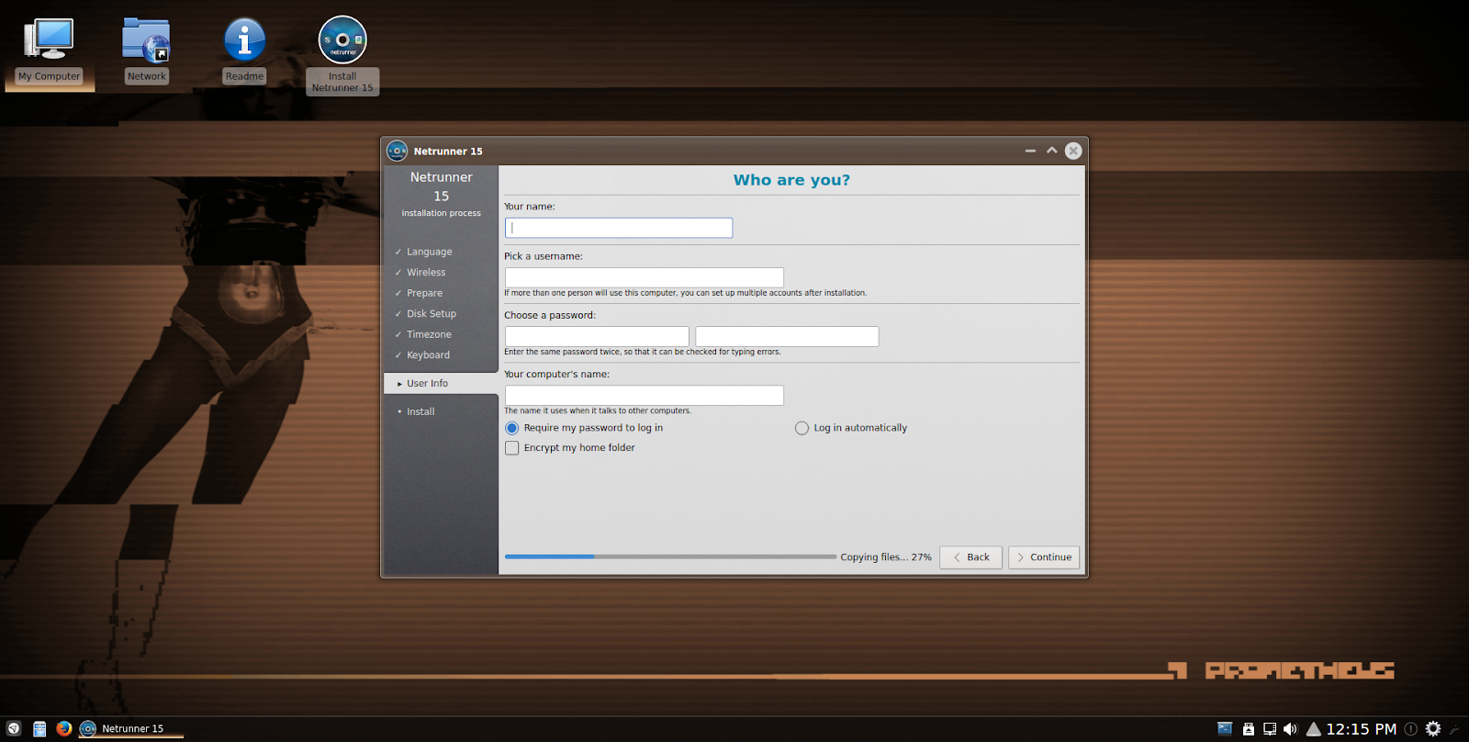Click the User Info step in the sidebar
The width and height of the screenshot is (1469, 742).
(441, 384)
